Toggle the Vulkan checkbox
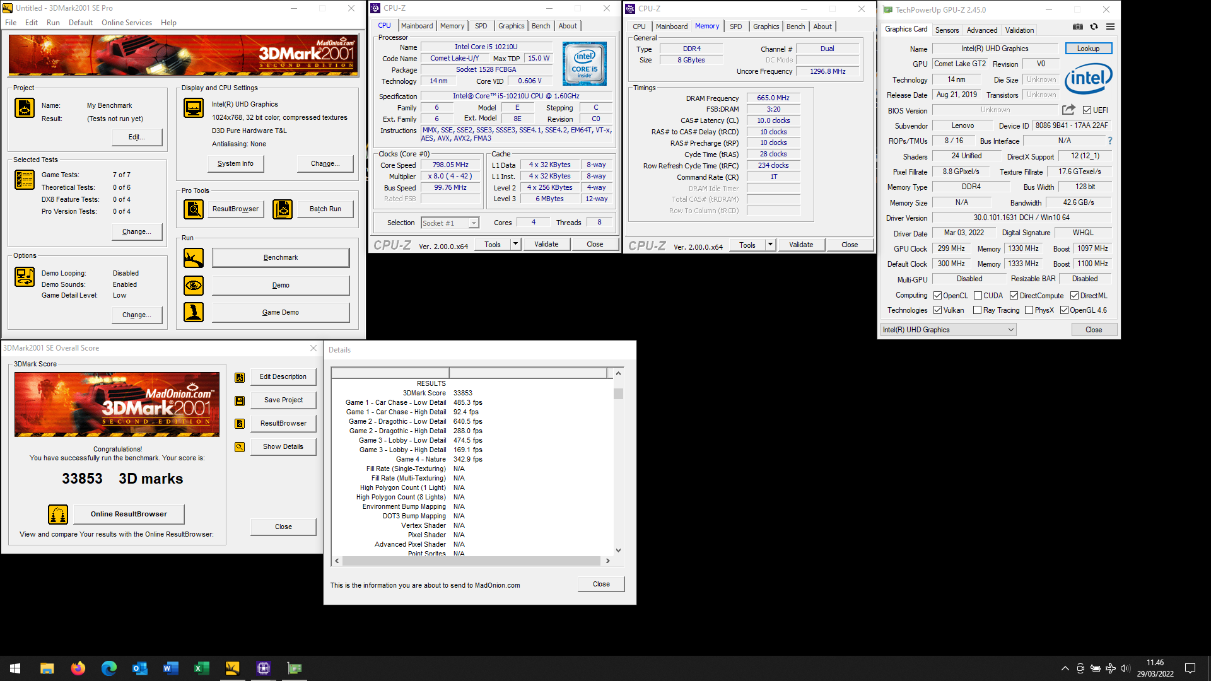The width and height of the screenshot is (1211, 681). point(938,310)
